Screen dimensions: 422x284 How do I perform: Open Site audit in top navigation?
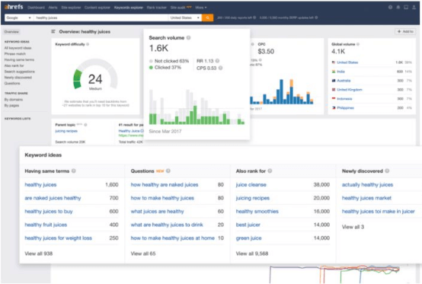coord(177,8)
